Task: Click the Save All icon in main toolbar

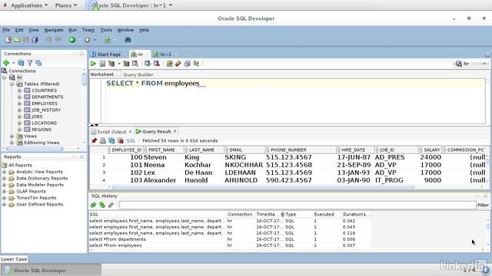Action: (35, 40)
